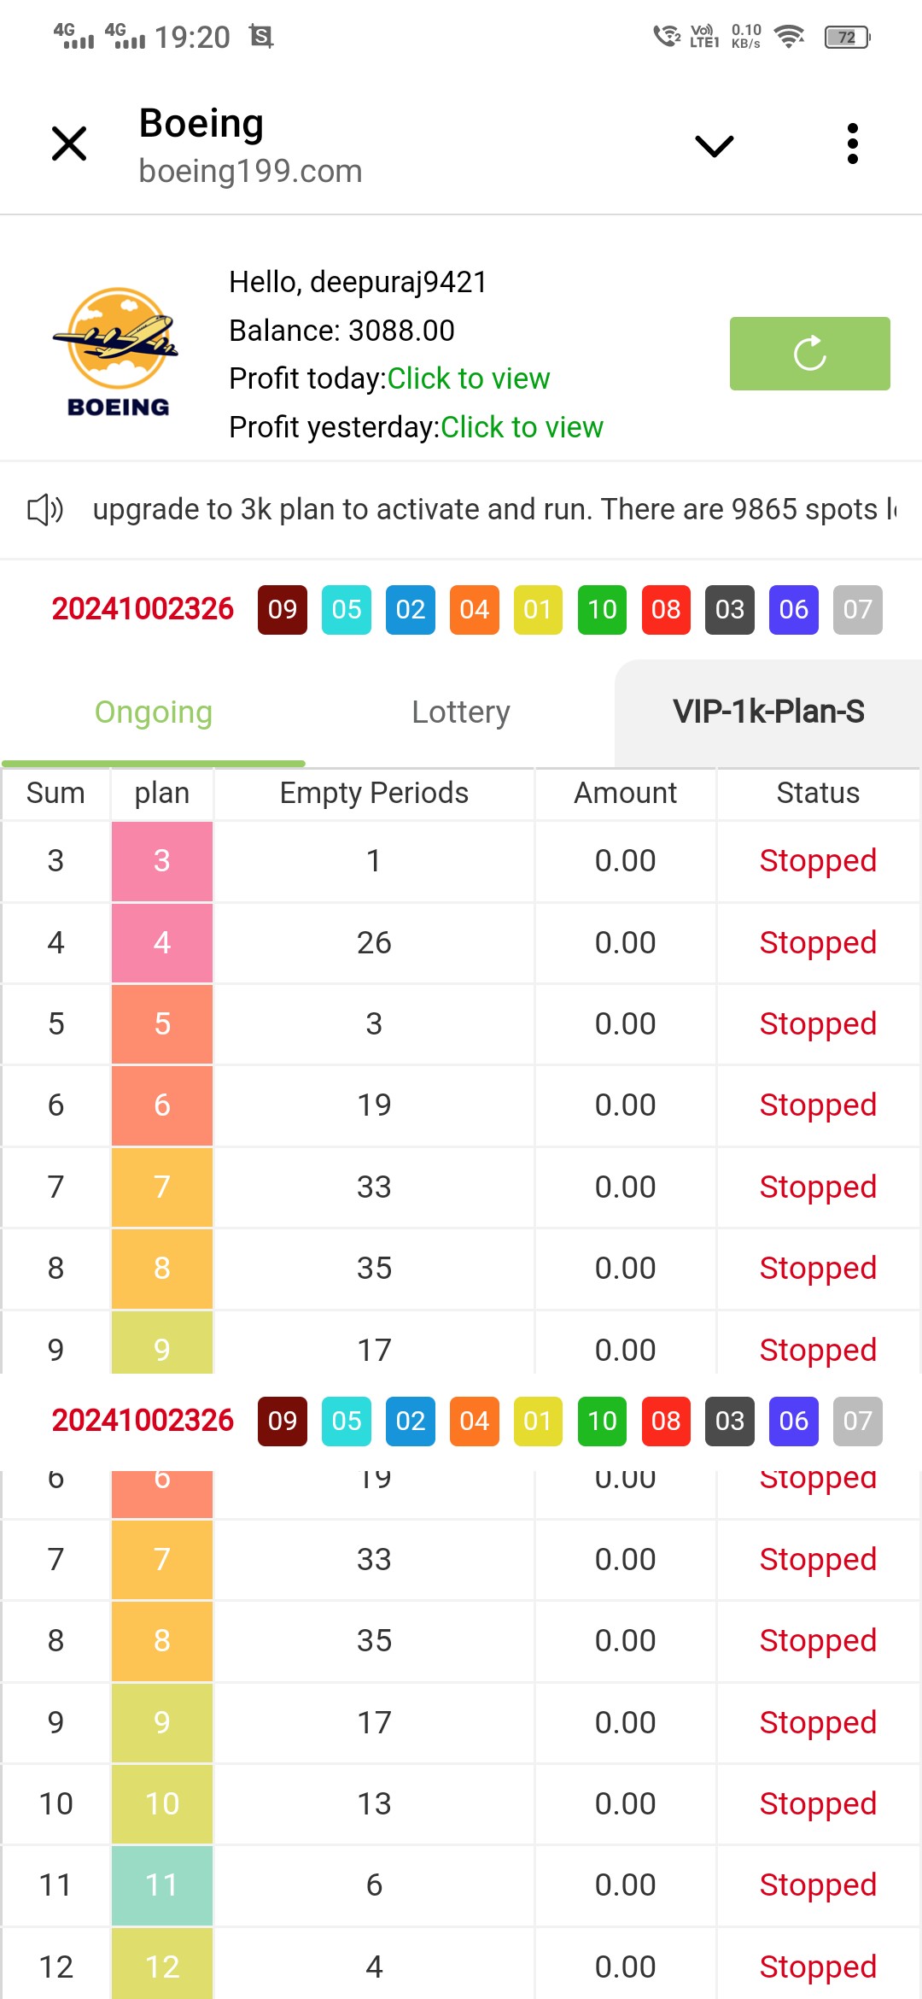View today's profit via Click to view
The width and height of the screenshot is (922, 1999).
(469, 378)
